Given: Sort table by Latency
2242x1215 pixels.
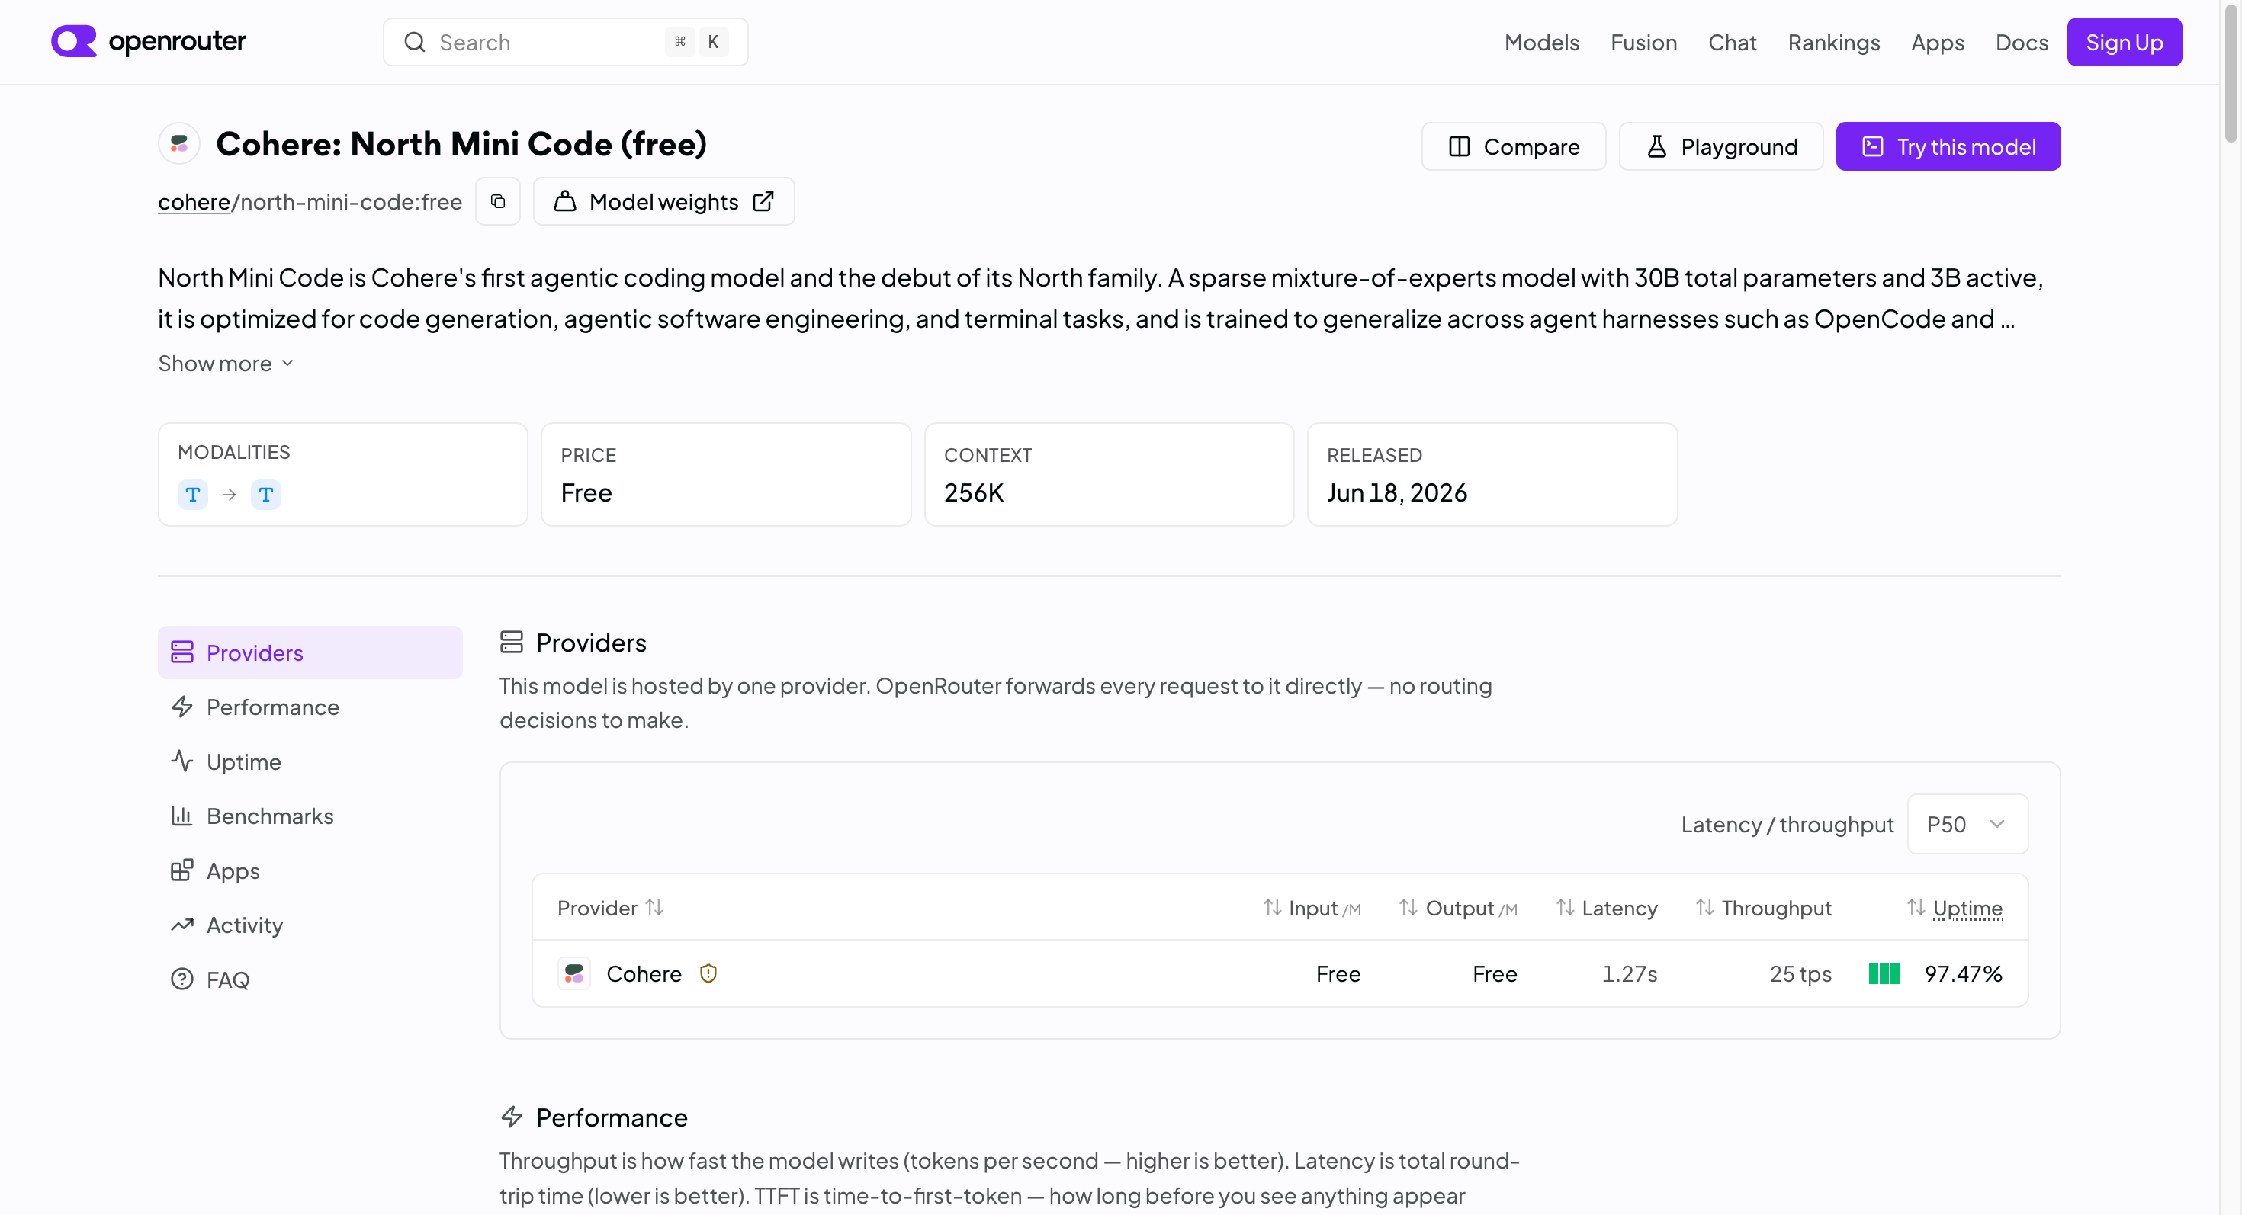Looking at the screenshot, I should coord(1608,908).
